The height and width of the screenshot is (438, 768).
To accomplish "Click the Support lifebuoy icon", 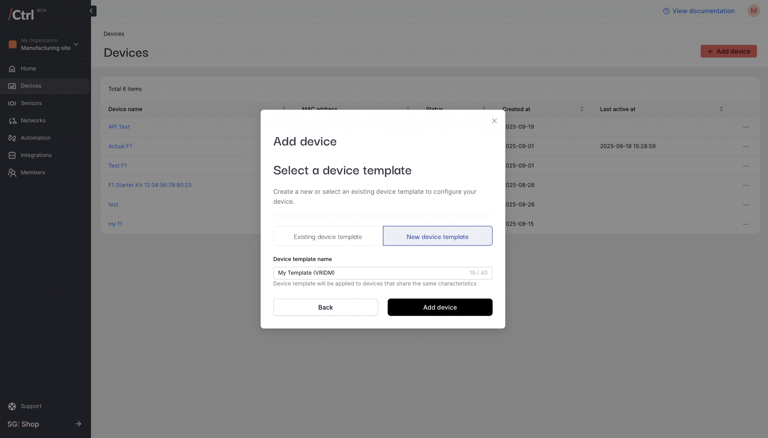I will pos(12,407).
